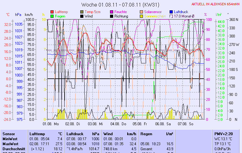Click the peach Solarsensor legend square
Image resolution: width=242 pixels, height=153 pixels.
[x=142, y=12]
